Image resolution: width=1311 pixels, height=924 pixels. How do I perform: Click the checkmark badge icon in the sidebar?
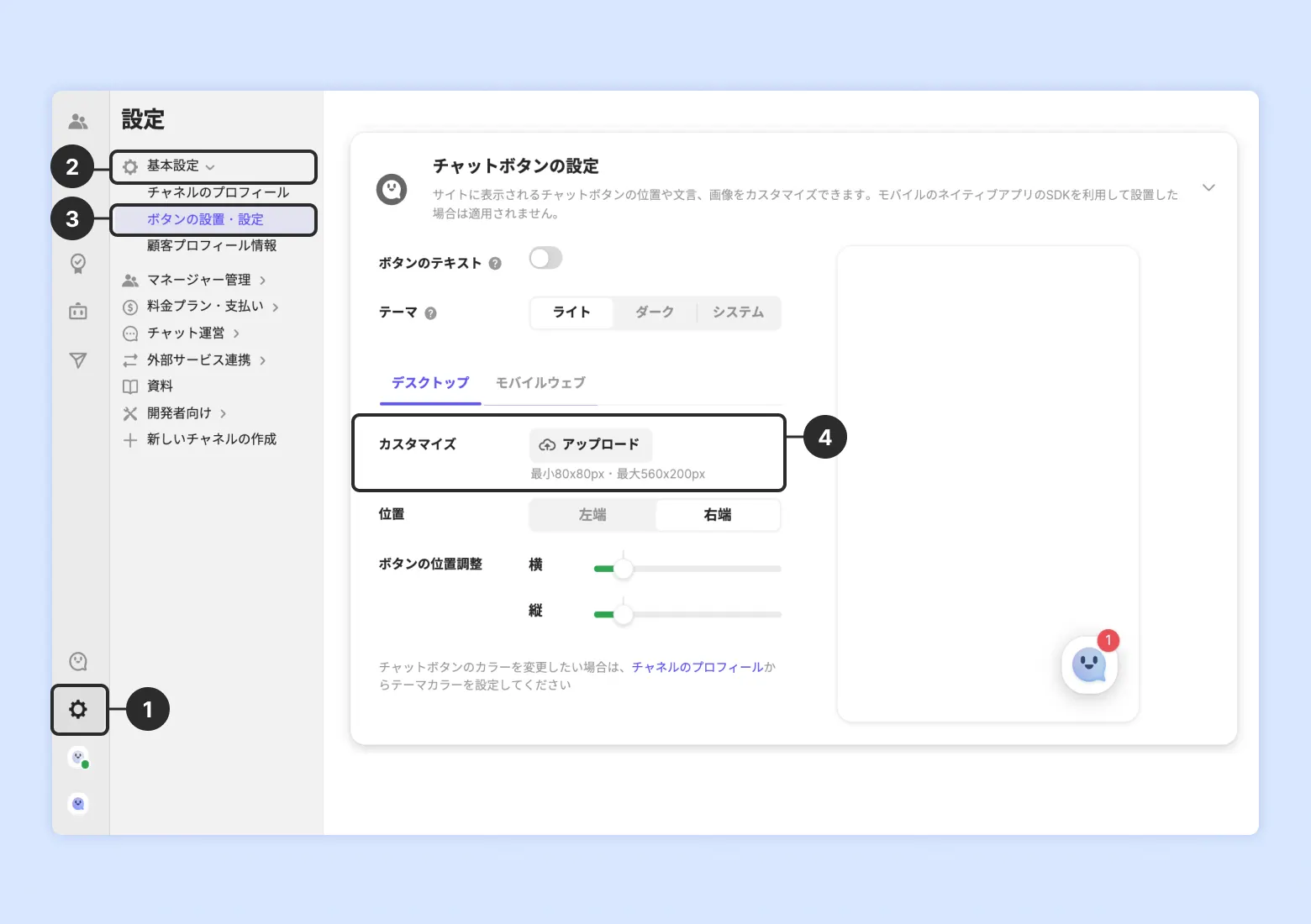point(78,264)
